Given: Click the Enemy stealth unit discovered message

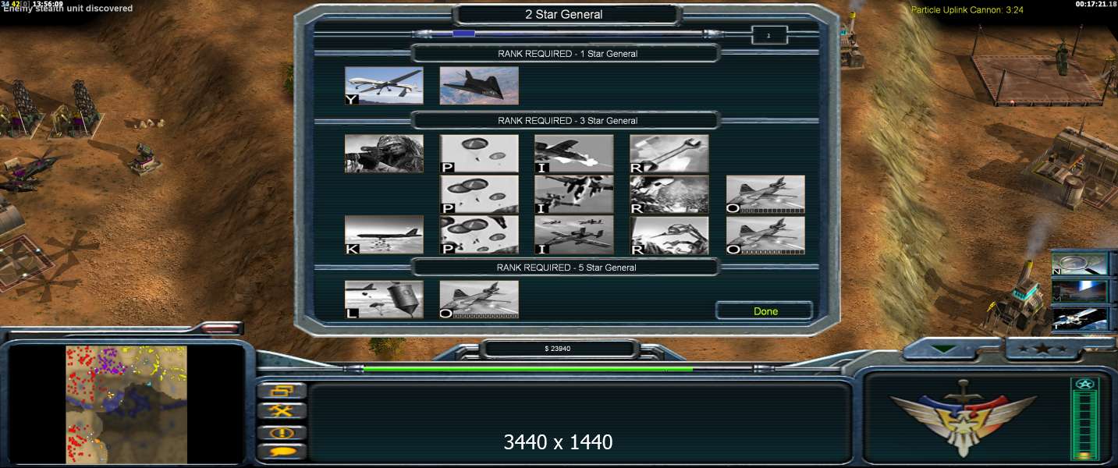Looking at the screenshot, I should 68,9.
